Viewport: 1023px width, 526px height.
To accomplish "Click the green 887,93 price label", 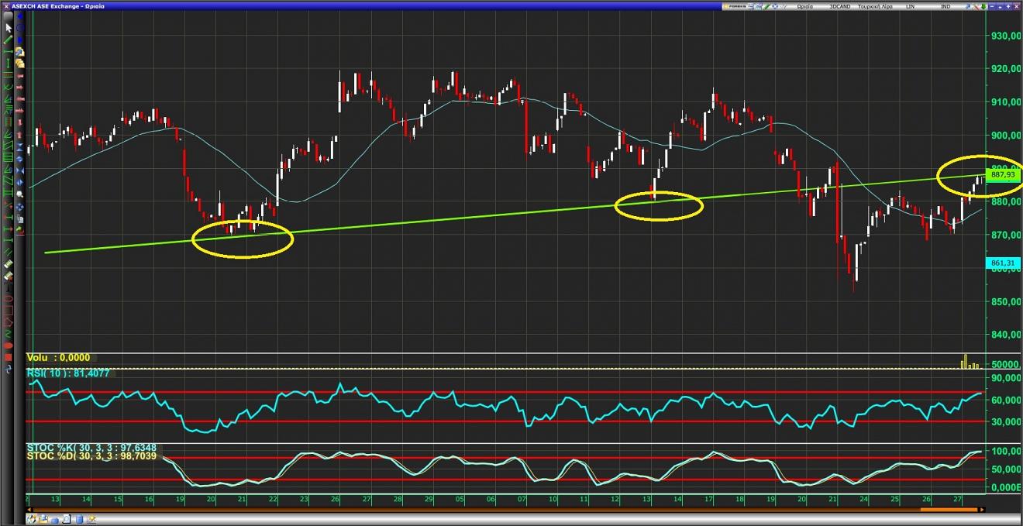I will (x=1003, y=174).
